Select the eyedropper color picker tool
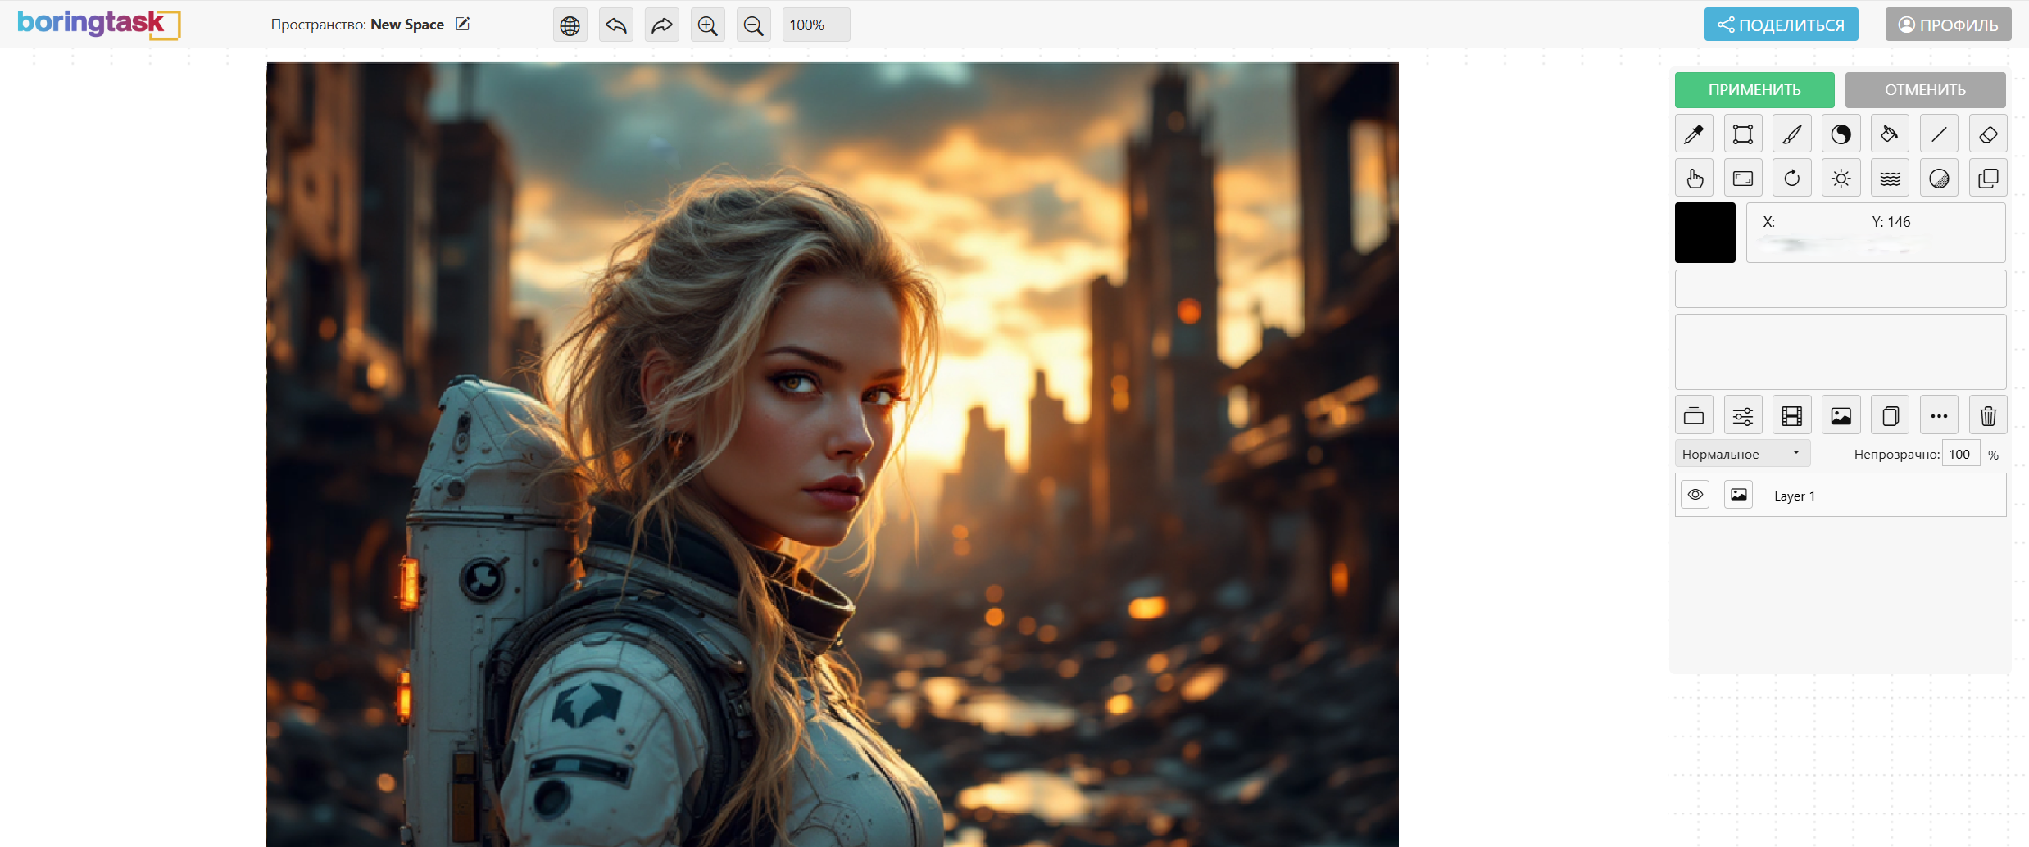 tap(1694, 134)
